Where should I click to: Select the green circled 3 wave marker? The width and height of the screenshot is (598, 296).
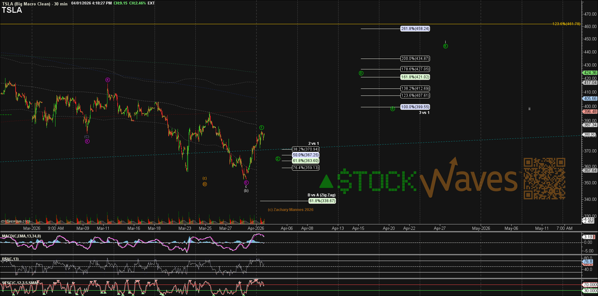pyautogui.click(x=360, y=73)
